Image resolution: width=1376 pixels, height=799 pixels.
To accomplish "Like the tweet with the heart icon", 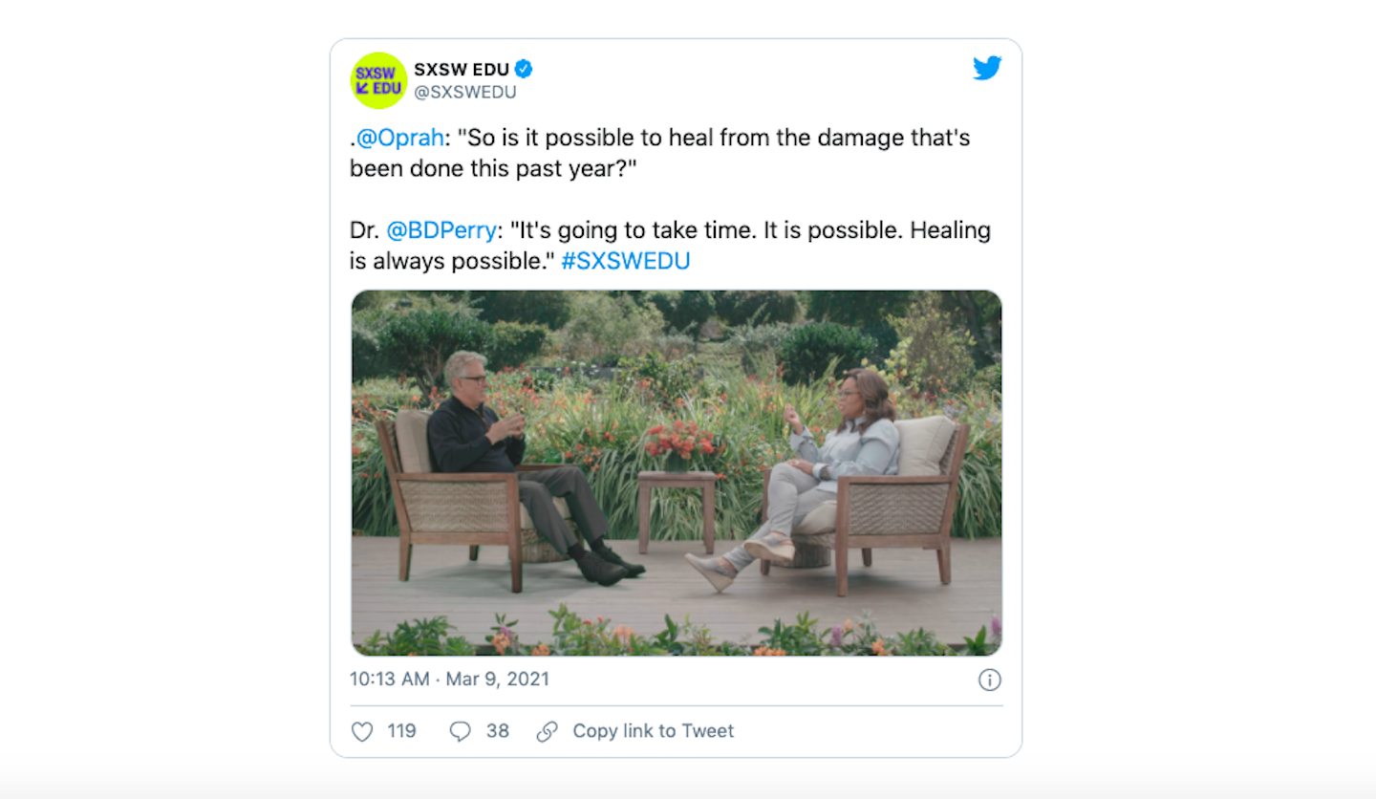I will (x=362, y=732).
